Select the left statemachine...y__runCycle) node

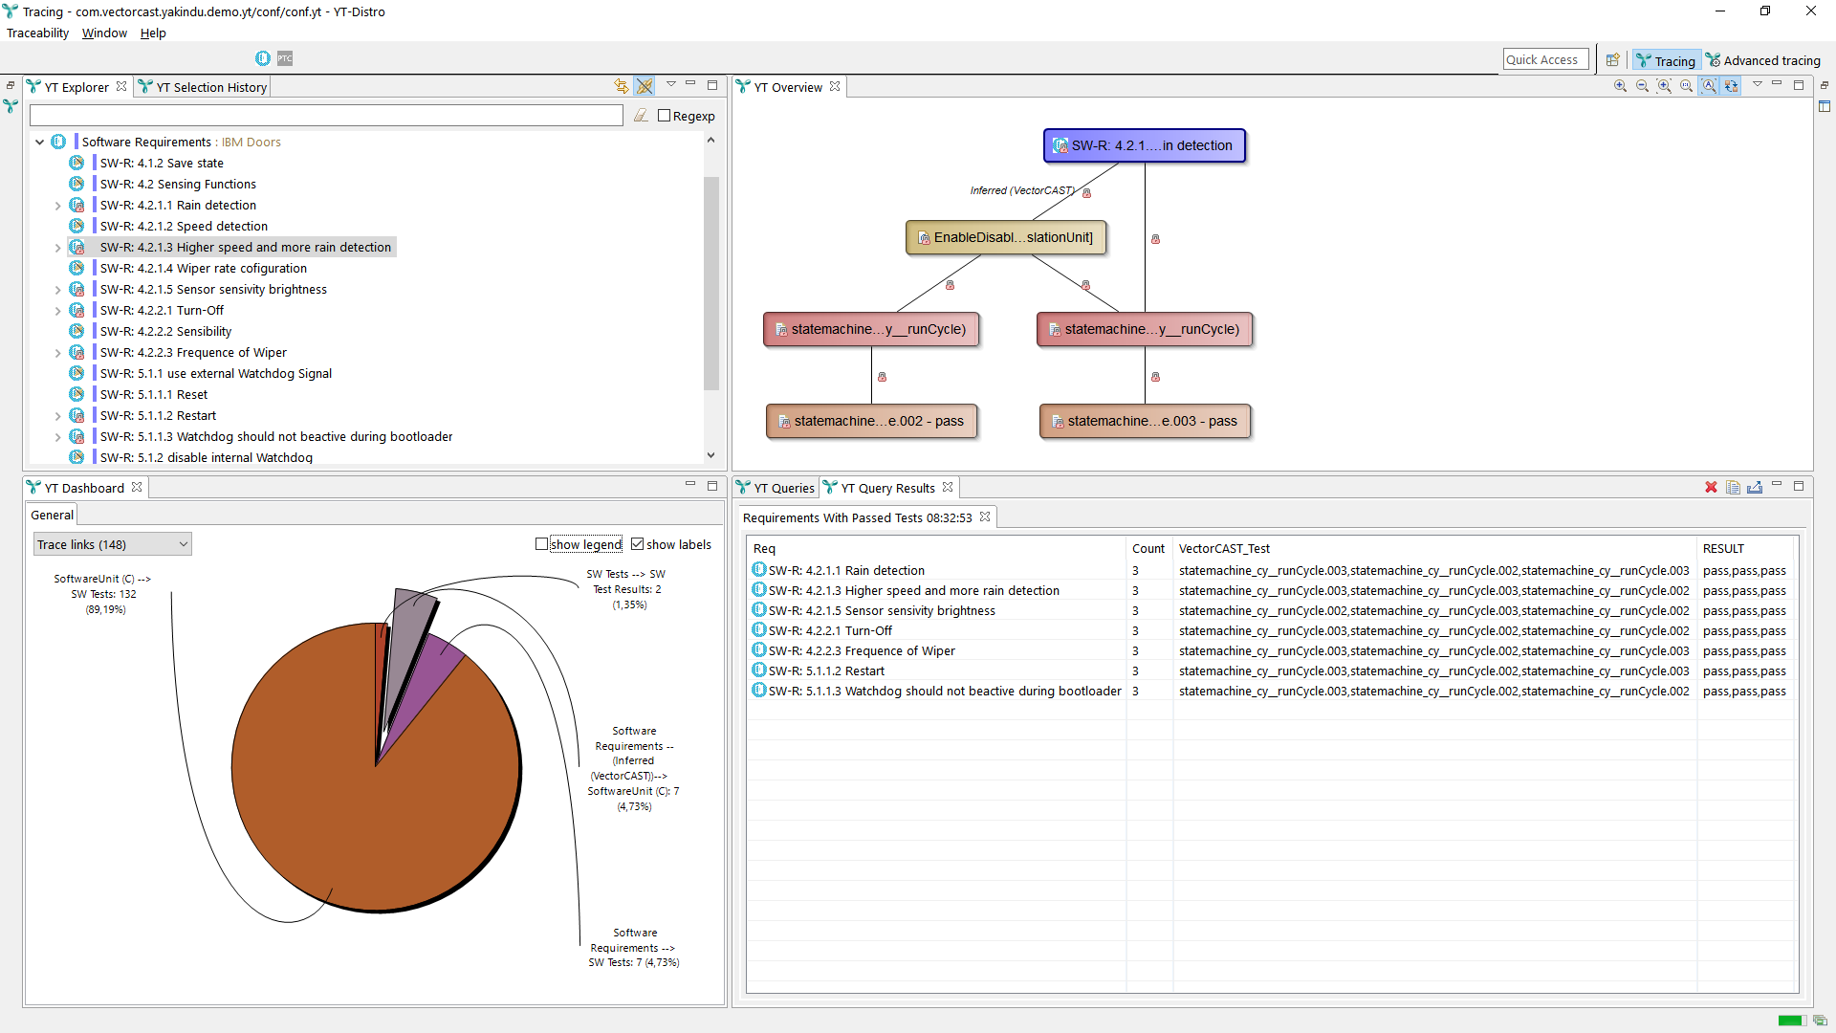click(x=871, y=329)
